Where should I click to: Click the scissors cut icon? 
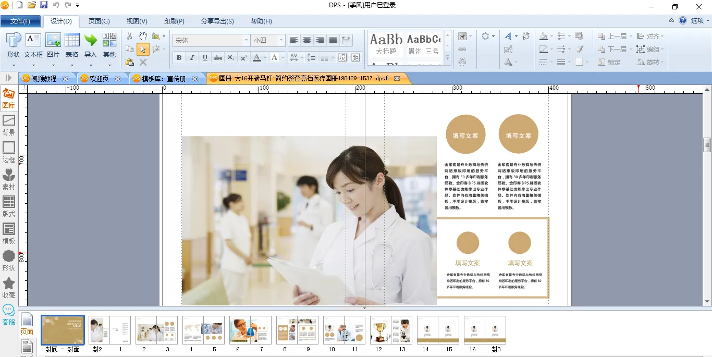tap(130, 36)
